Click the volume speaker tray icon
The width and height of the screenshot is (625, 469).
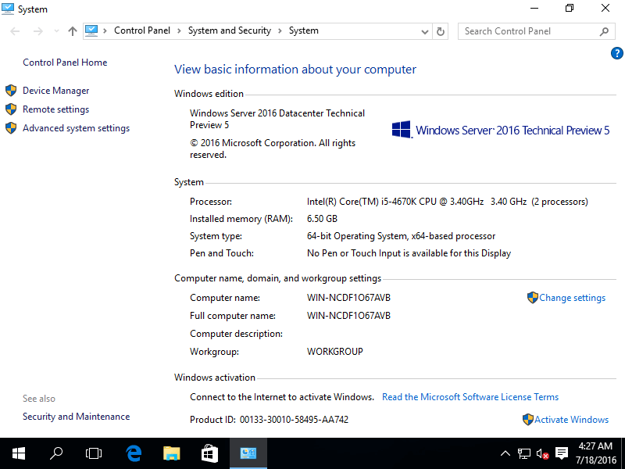541,453
